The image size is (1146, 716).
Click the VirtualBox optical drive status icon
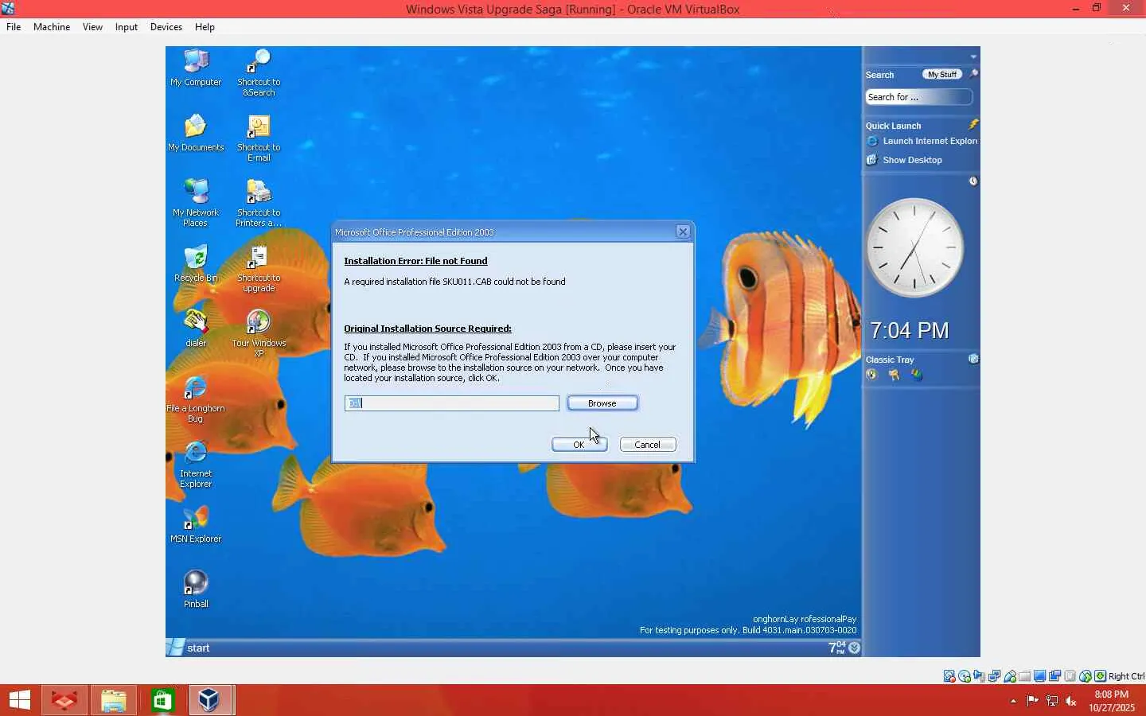coord(965,676)
